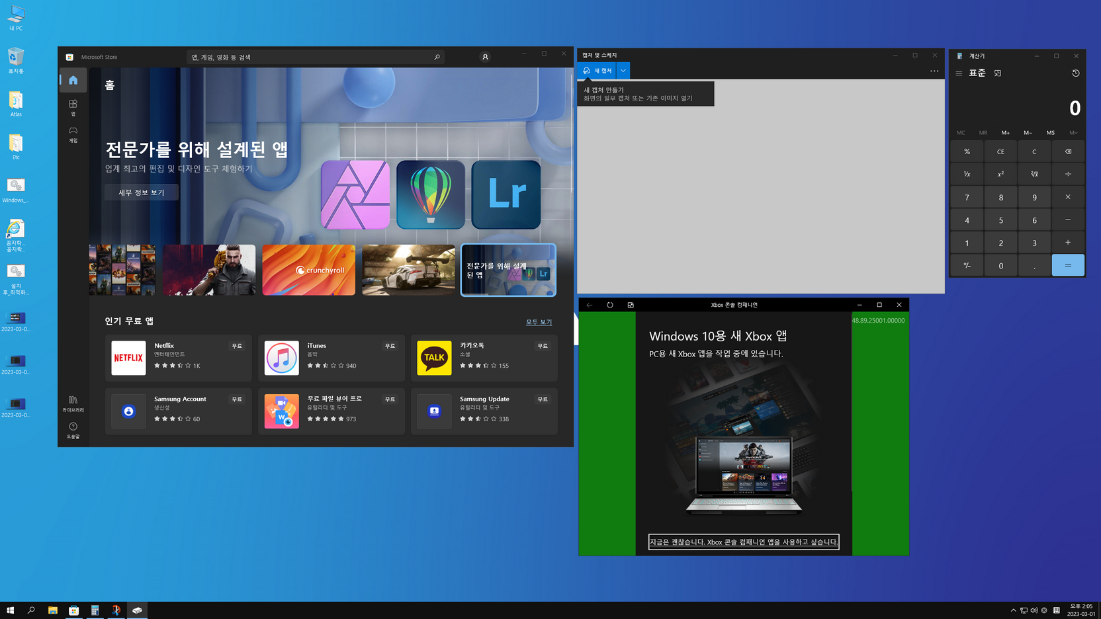Open the Calculator navigation hamburger menu
Image resolution: width=1101 pixels, height=619 pixels.
pyautogui.click(x=959, y=73)
